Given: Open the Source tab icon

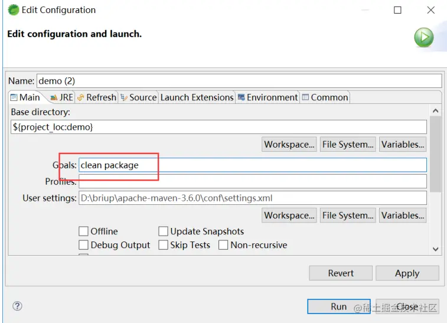Looking at the screenshot, I should (x=124, y=97).
